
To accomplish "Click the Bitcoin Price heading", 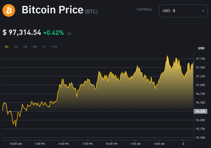I will [x=52, y=10].
